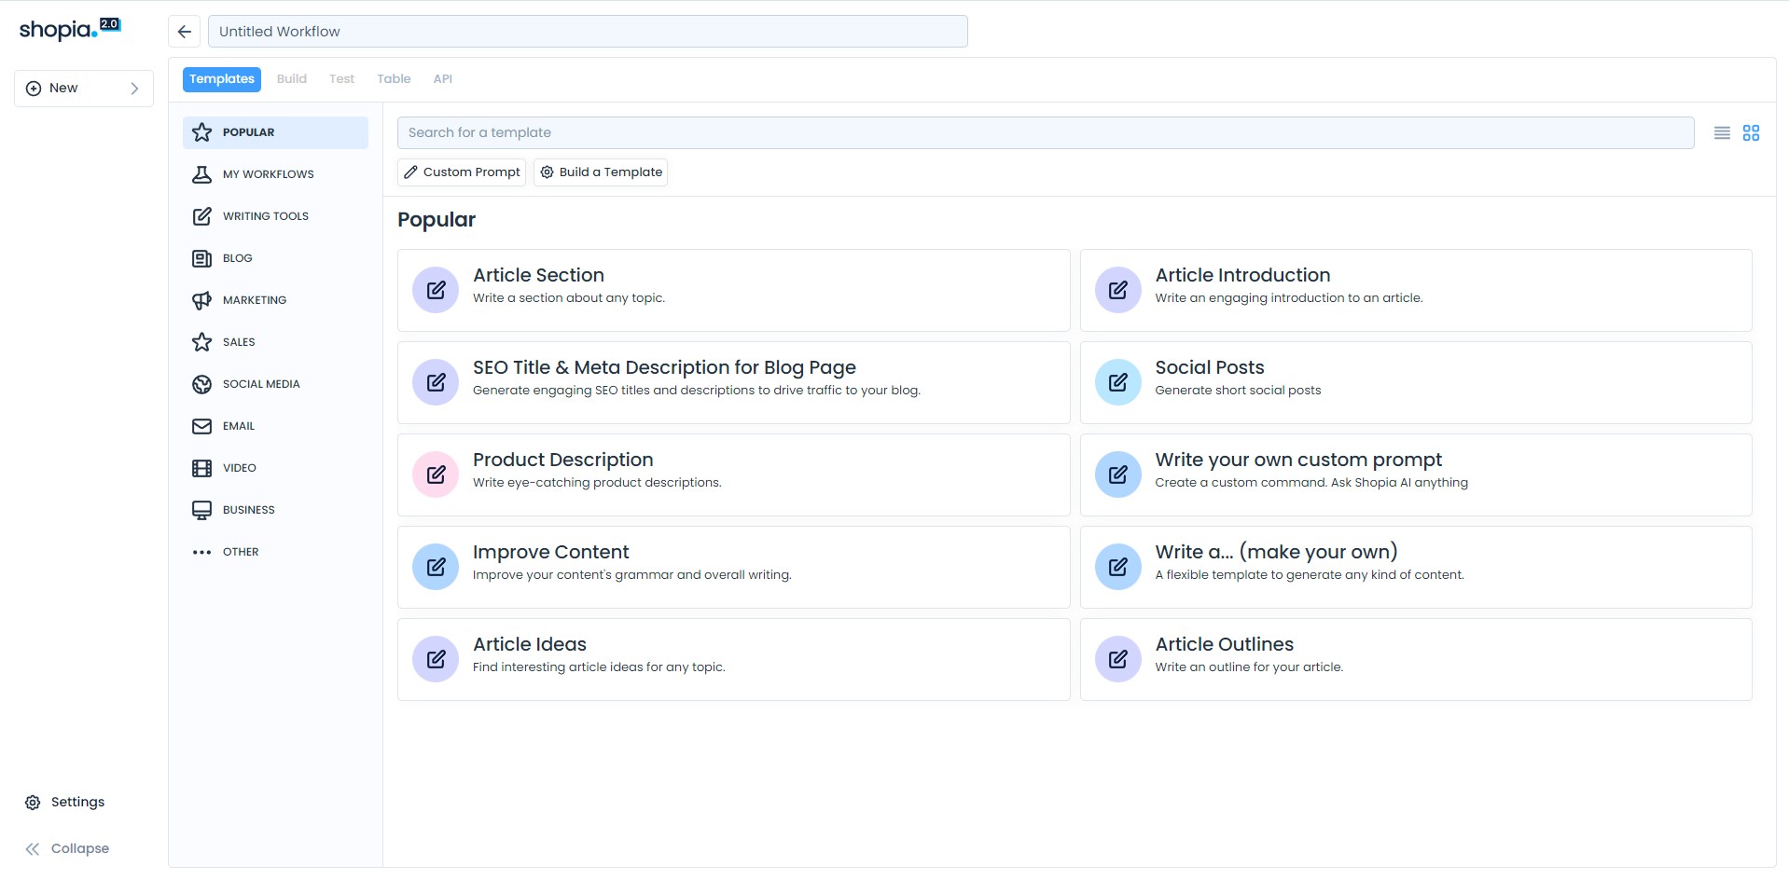
Task: Click the Product Description title text
Action: 562,461
